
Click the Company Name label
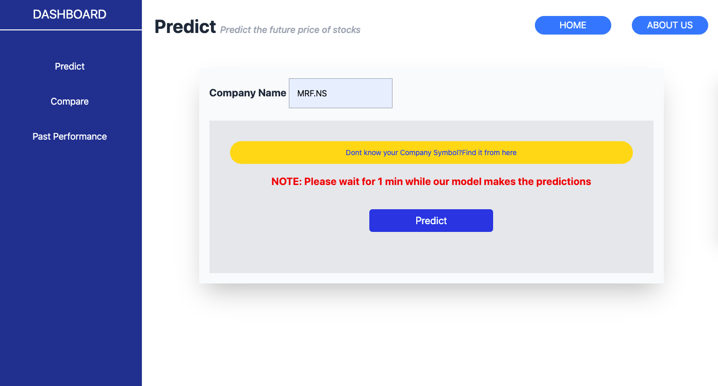point(248,93)
